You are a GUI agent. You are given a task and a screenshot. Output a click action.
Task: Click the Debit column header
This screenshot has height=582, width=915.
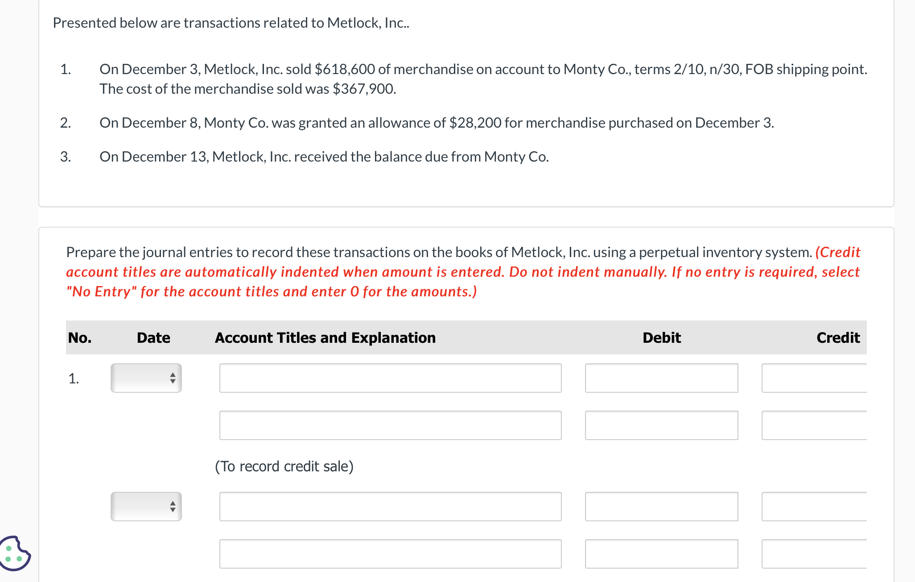pyautogui.click(x=661, y=338)
